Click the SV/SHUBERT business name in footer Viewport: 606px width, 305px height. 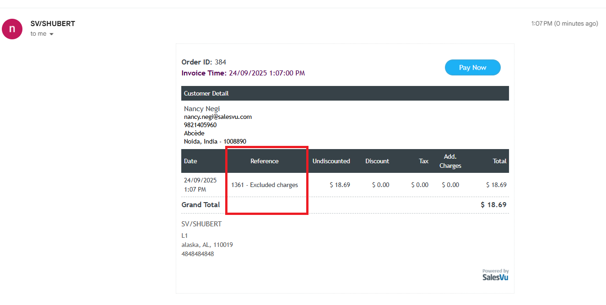[202, 224]
